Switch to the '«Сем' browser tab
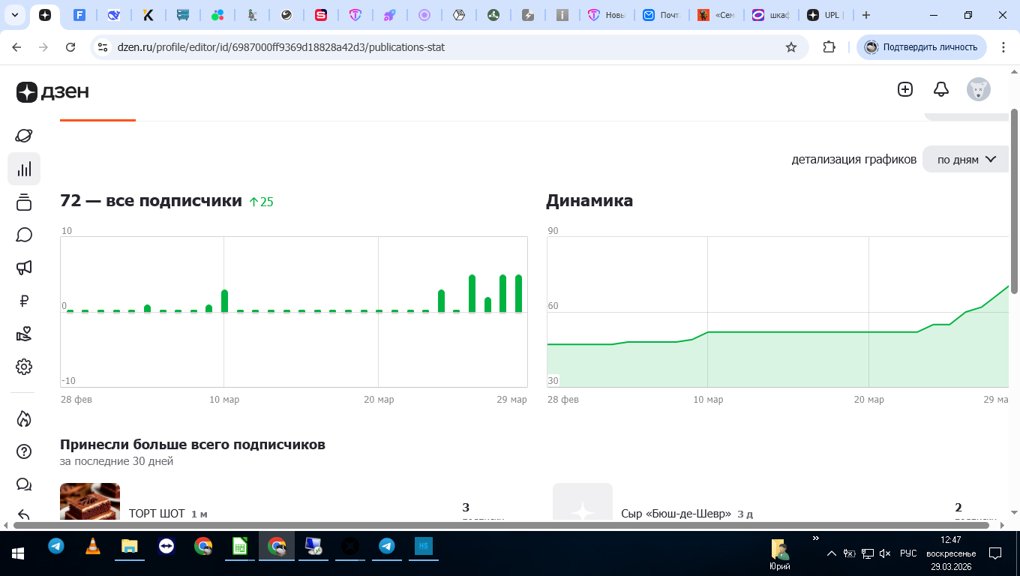The image size is (1020, 576). (716, 15)
